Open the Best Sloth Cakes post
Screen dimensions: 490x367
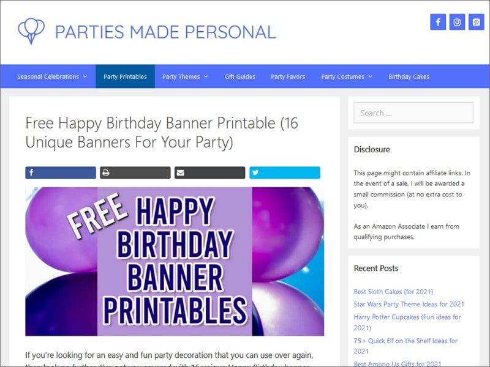pos(393,292)
